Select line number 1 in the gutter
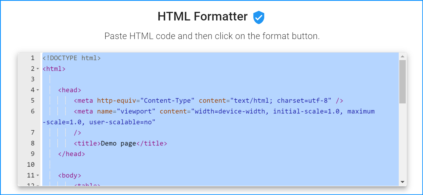 click(33, 58)
